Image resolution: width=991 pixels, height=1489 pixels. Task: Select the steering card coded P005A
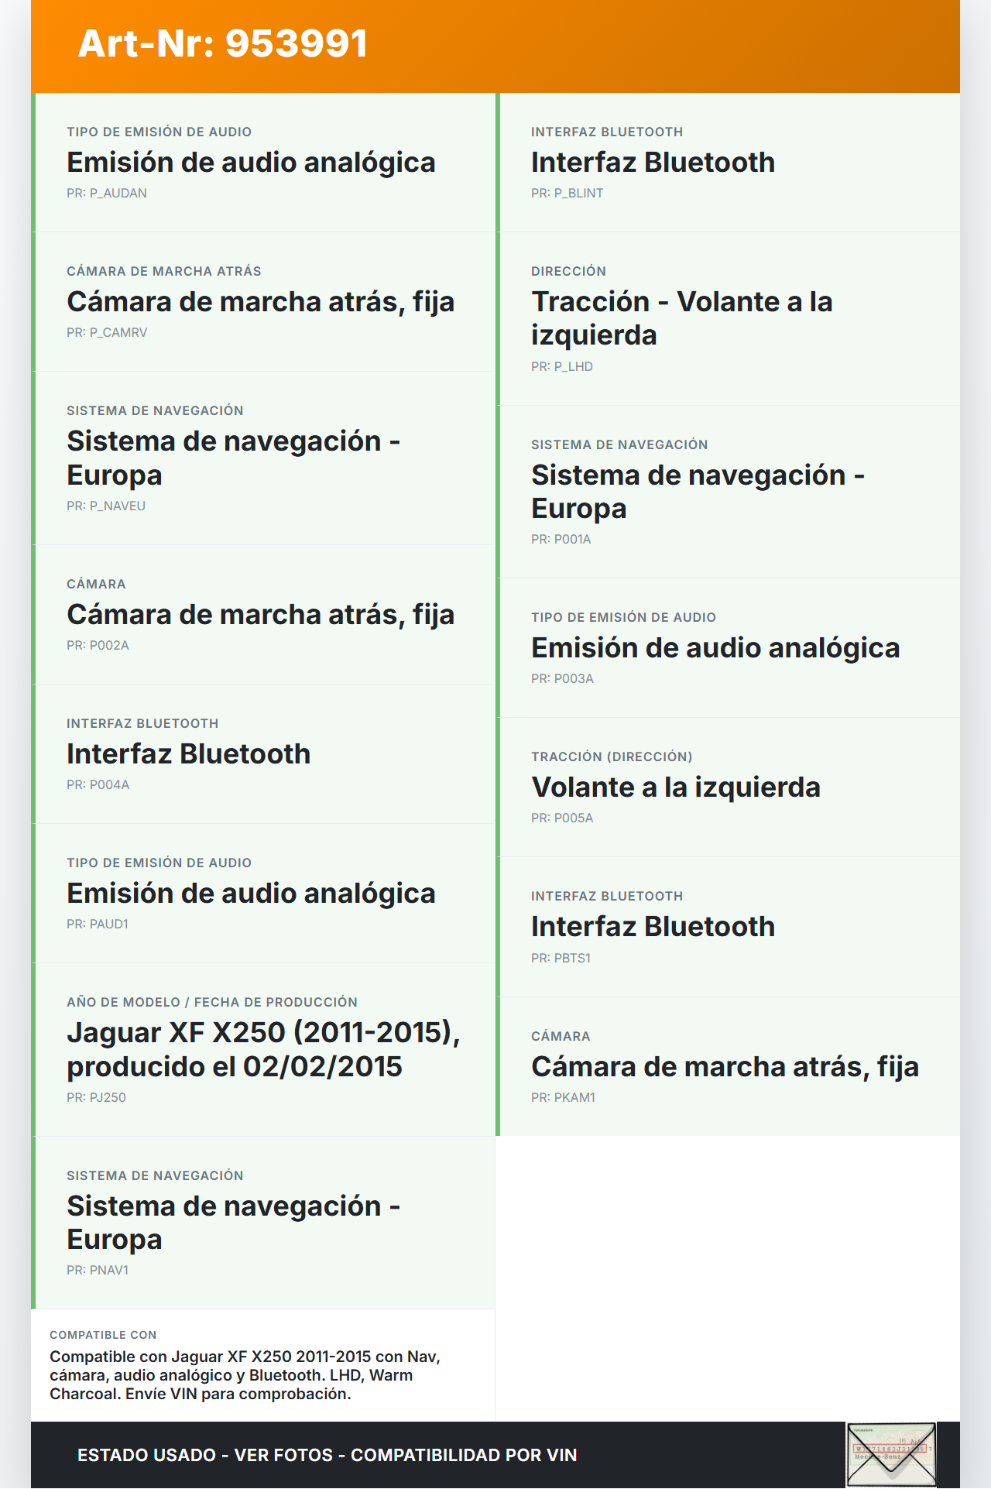728,787
